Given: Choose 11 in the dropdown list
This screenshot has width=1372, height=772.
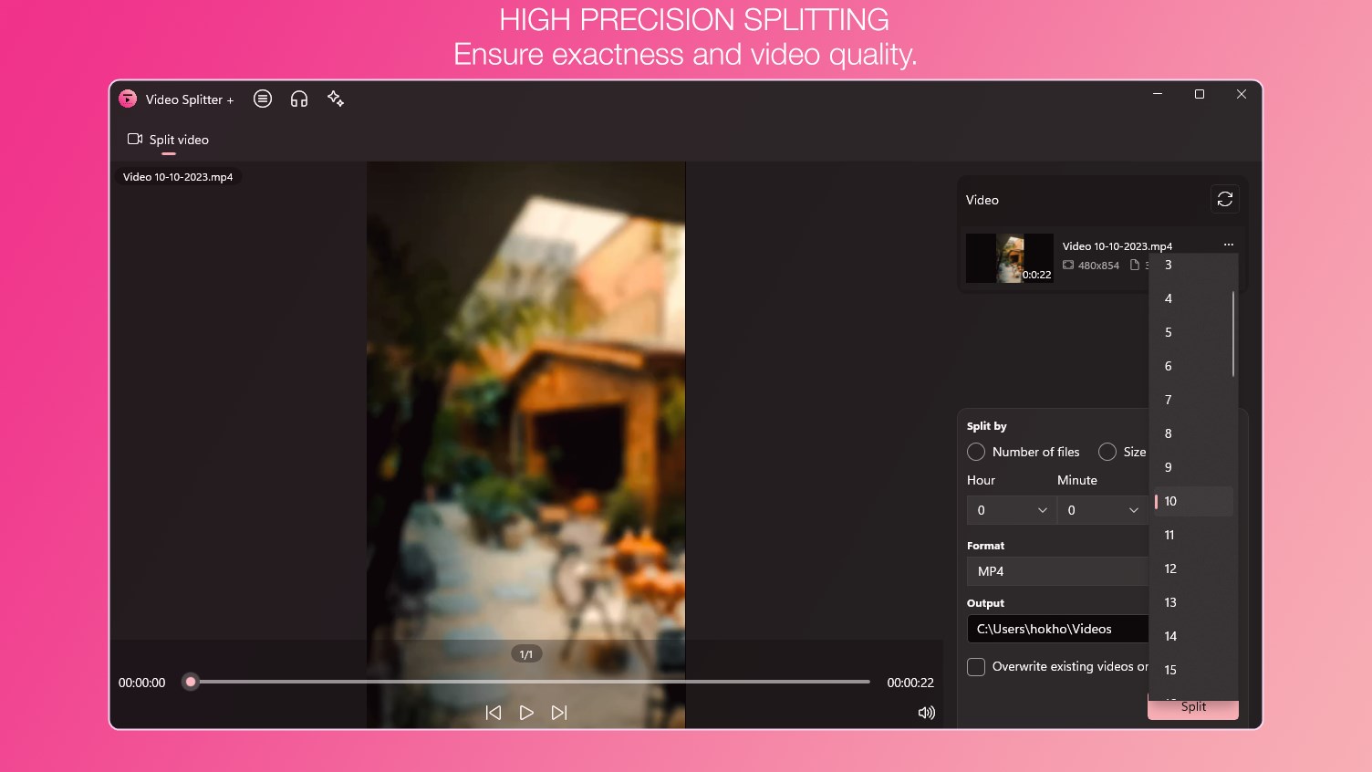Looking at the screenshot, I should [x=1193, y=535].
